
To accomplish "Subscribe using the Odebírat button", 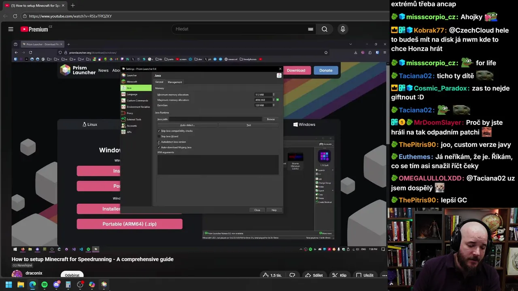I will [72, 275].
